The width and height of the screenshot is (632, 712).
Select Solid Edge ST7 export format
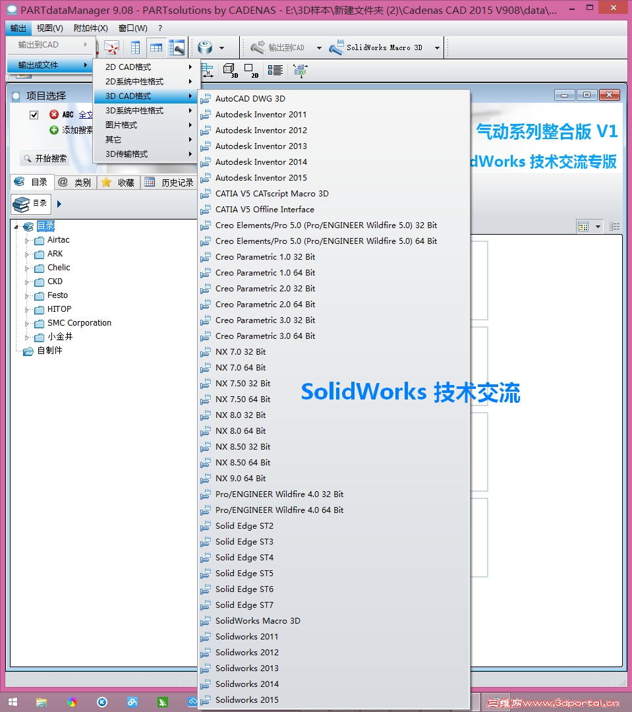pos(333,605)
